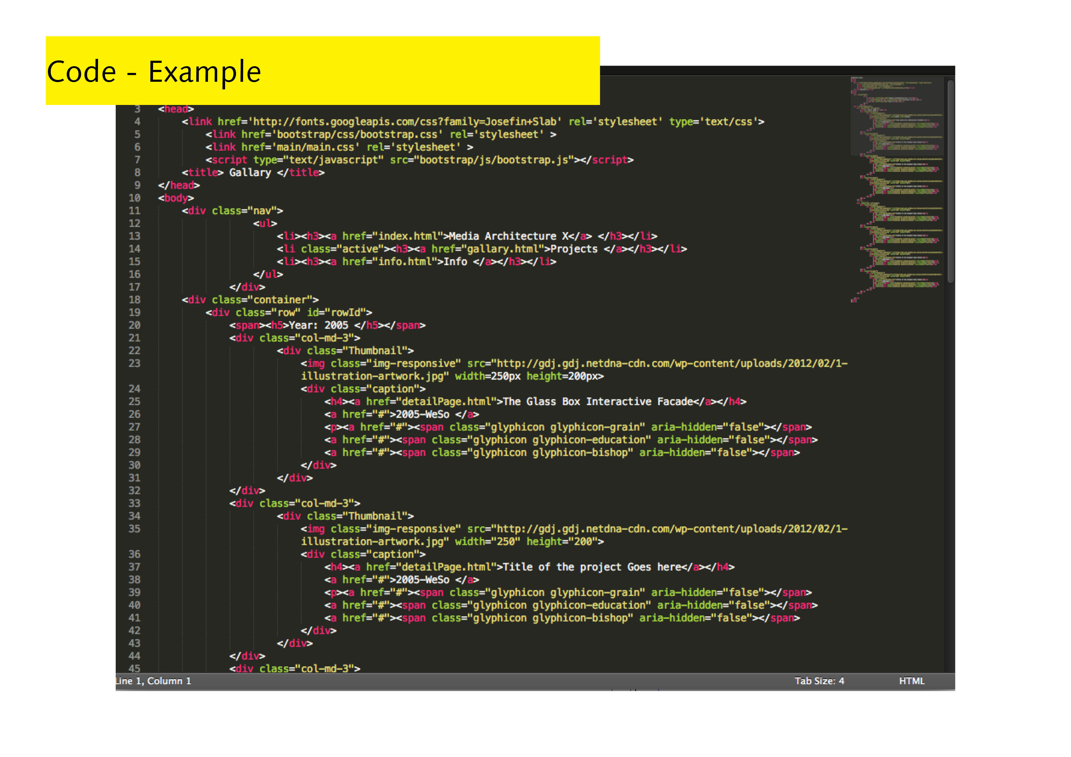Click The Glass Box Interactive Facade text
The height and width of the screenshot is (757, 1071).
[598, 402]
